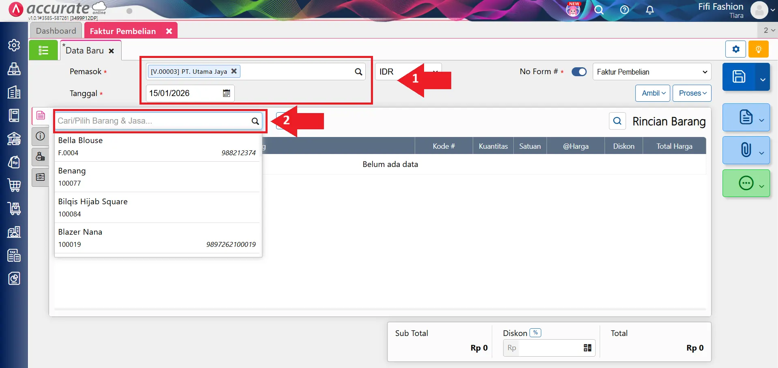Select the Data Baru tab
The height and width of the screenshot is (368, 778).
[85, 51]
